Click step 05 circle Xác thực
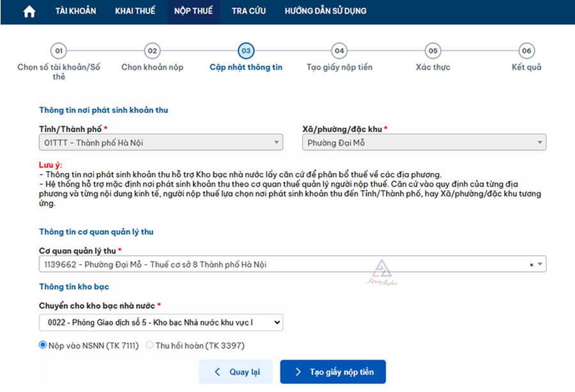The height and width of the screenshot is (392, 575). click(x=433, y=51)
